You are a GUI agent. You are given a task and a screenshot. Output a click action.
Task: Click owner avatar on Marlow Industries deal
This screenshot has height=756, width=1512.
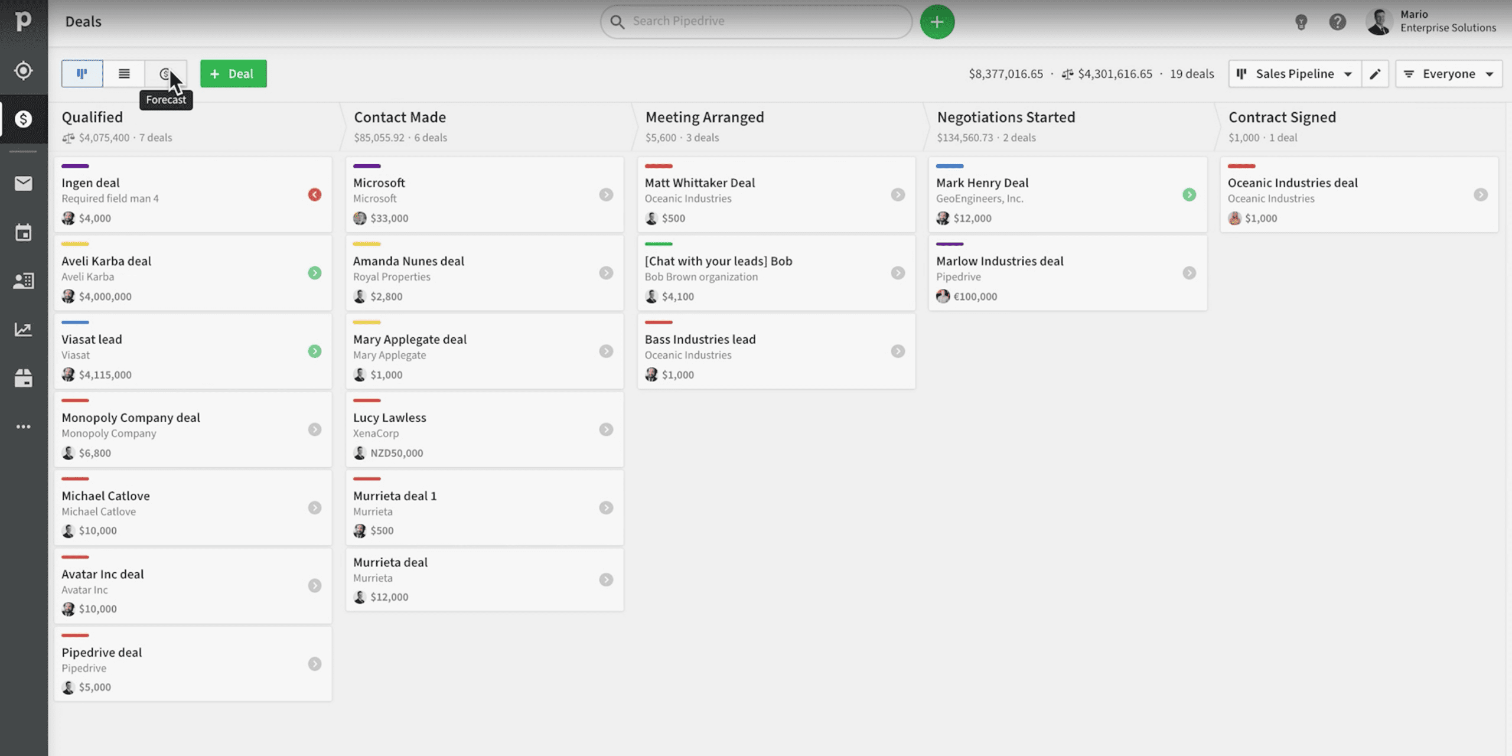coord(943,296)
